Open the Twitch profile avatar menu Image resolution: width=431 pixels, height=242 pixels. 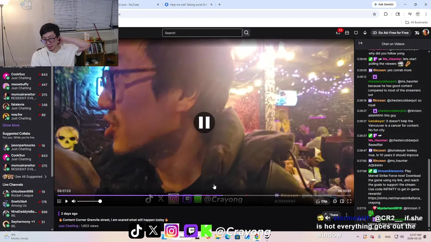[426, 33]
